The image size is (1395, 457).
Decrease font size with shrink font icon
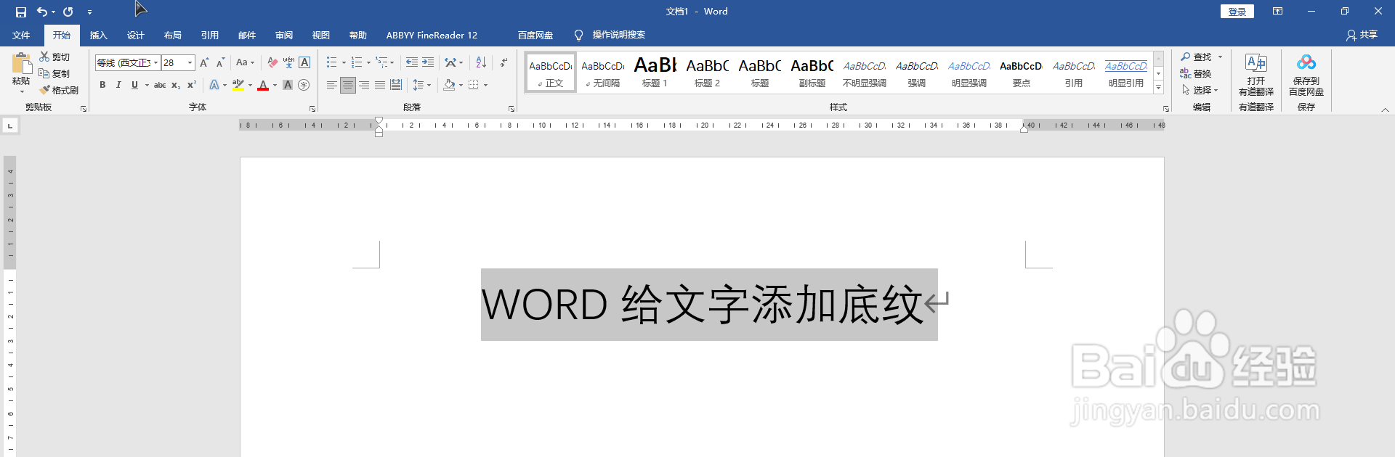tap(220, 62)
